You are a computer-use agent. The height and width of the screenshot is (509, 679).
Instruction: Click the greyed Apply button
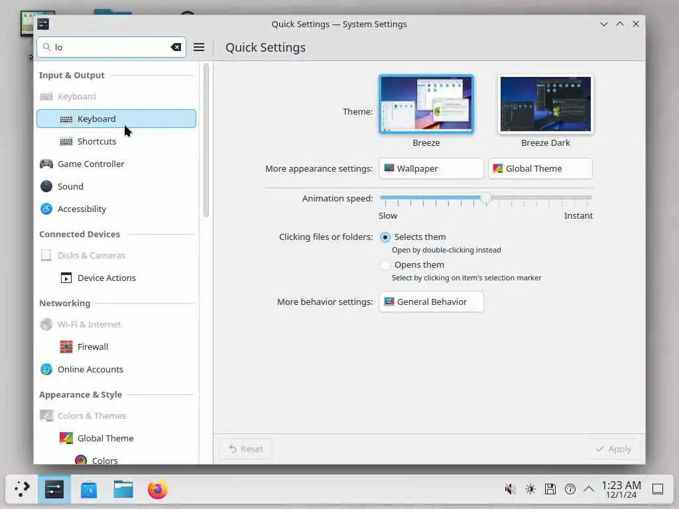click(613, 449)
